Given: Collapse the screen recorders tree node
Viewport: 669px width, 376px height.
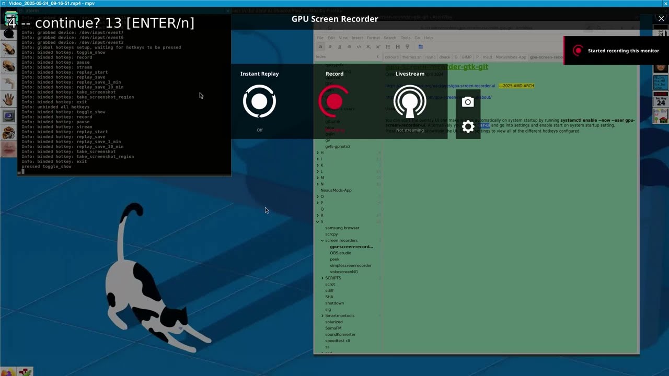Looking at the screenshot, I should 322,240.
